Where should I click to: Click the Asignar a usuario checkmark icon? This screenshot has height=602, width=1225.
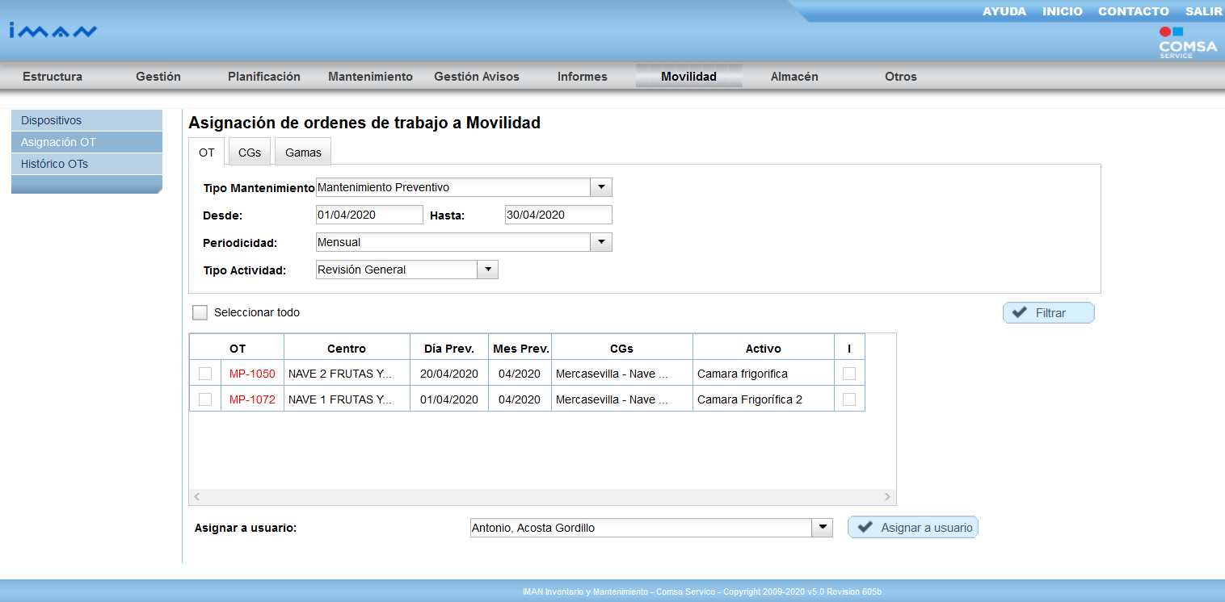click(865, 528)
